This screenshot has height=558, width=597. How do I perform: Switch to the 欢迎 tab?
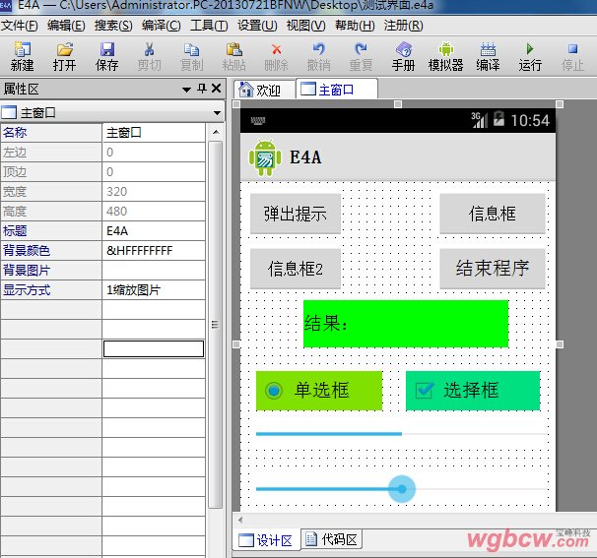264,90
